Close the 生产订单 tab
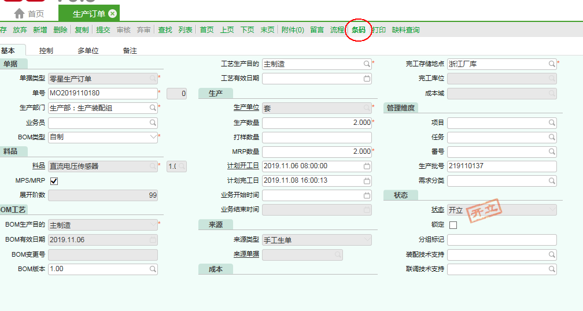The height and width of the screenshot is (311, 583). point(112,13)
